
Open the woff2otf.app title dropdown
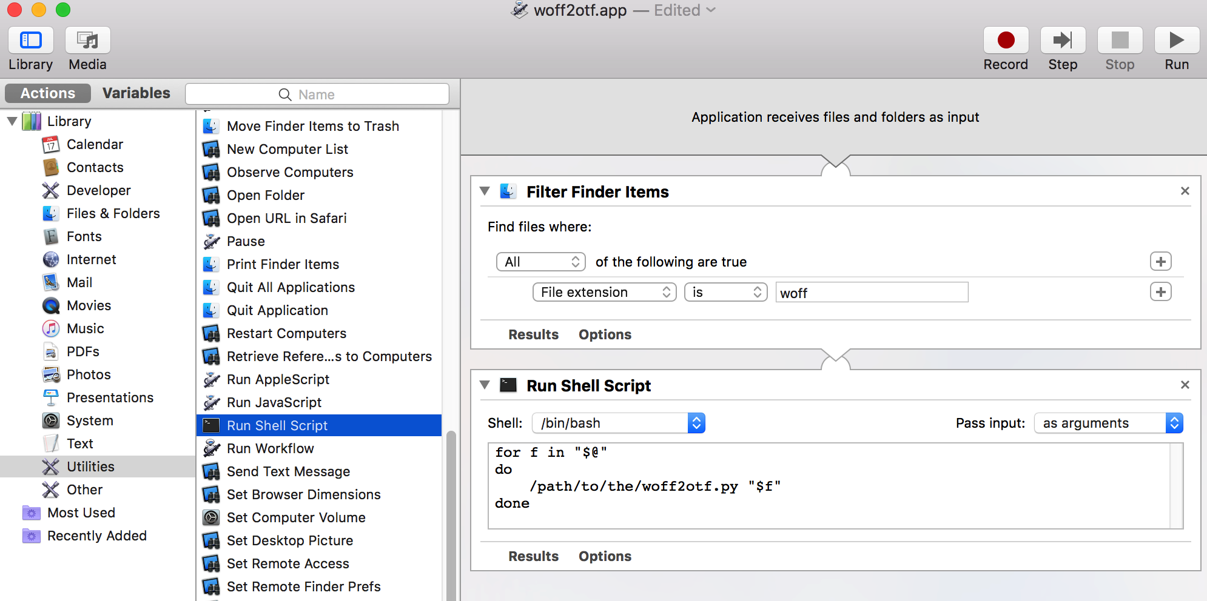point(711,10)
